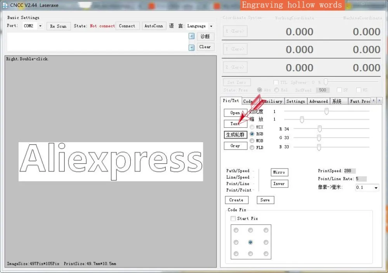Open the Language dropdown

(x=211, y=26)
